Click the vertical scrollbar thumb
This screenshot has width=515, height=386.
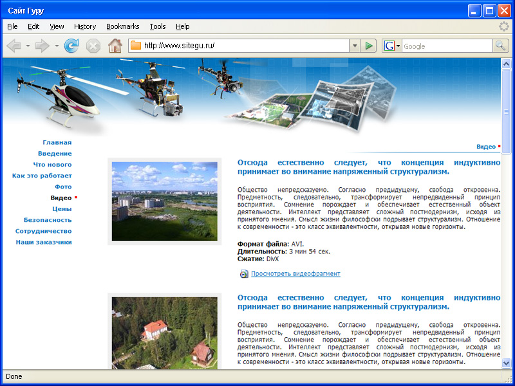pyautogui.click(x=506, y=112)
